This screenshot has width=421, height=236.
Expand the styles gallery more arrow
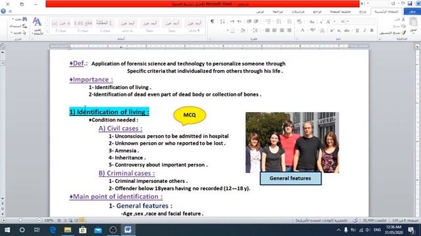click(47, 32)
